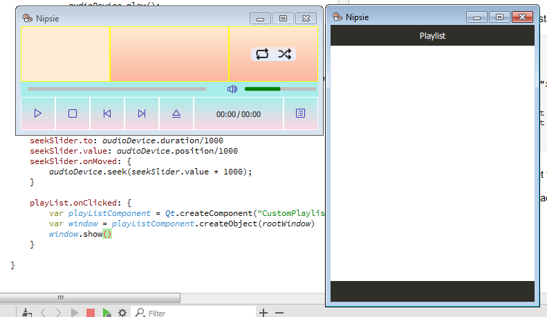This screenshot has width=547, height=317.
Task: Maximize the Nipsie player window
Action: (283, 19)
